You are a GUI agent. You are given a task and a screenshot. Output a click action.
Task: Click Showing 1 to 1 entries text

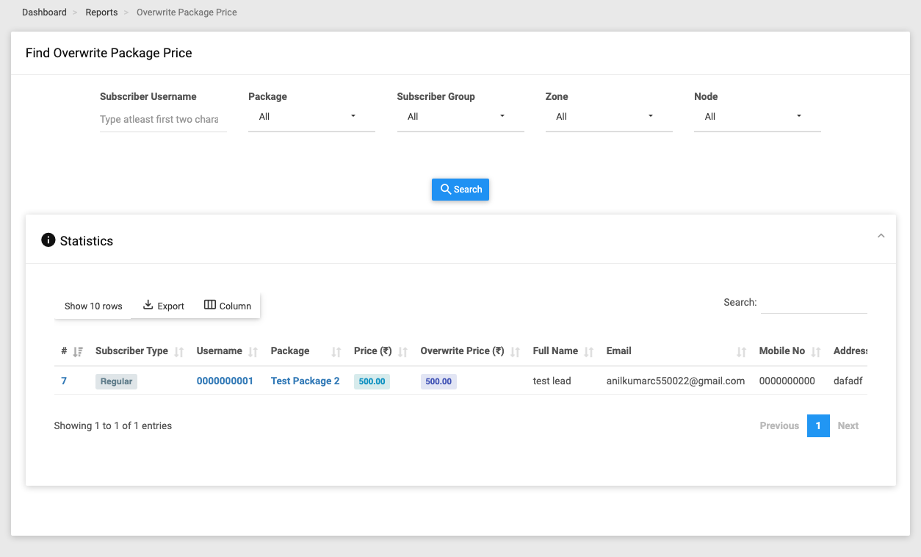[x=113, y=425]
